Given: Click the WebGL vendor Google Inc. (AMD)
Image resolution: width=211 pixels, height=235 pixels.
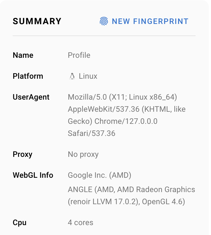Looking at the screenshot, I should click(99, 175).
